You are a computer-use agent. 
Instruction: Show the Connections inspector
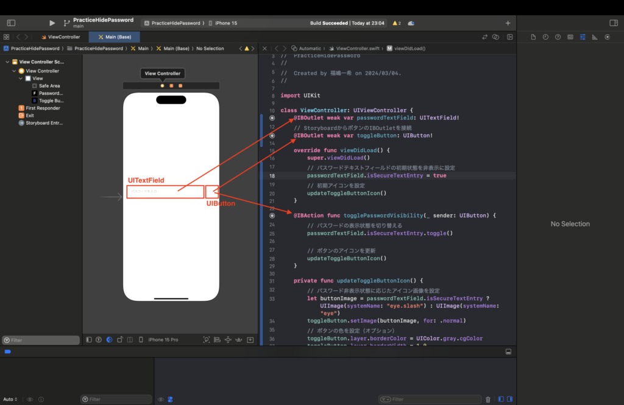point(607,37)
